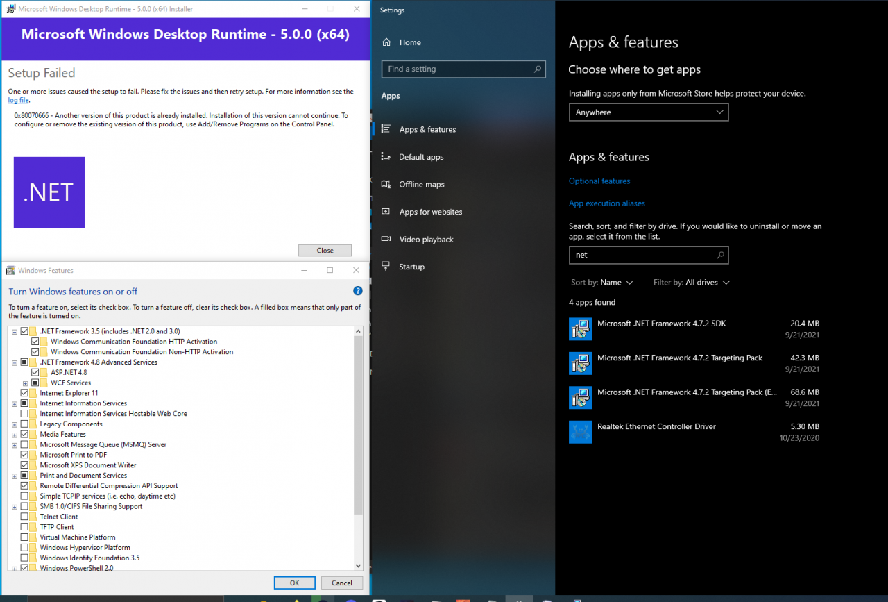
Task: Click Cancel in Windows Features dialog
Action: pyautogui.click(x=342, y=583)
